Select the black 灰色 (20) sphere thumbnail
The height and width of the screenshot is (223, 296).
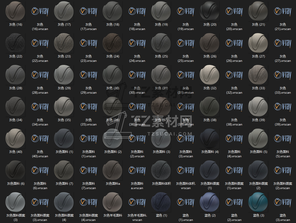point(209,11)
